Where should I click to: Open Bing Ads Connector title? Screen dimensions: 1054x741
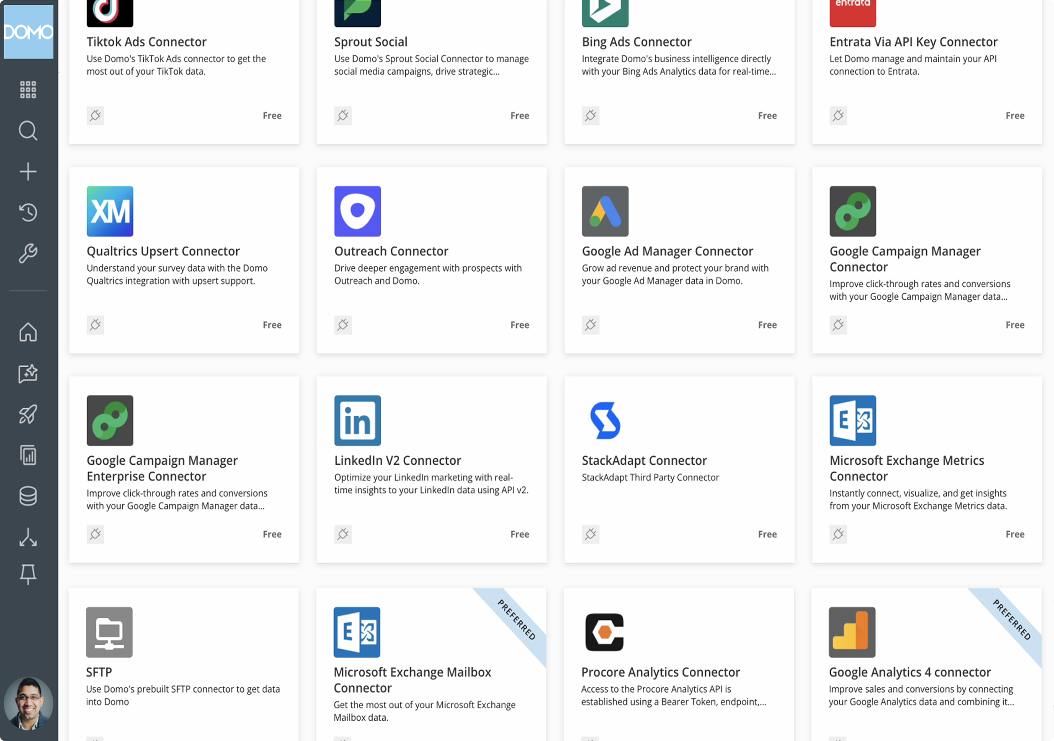click(x=637, y=42)
